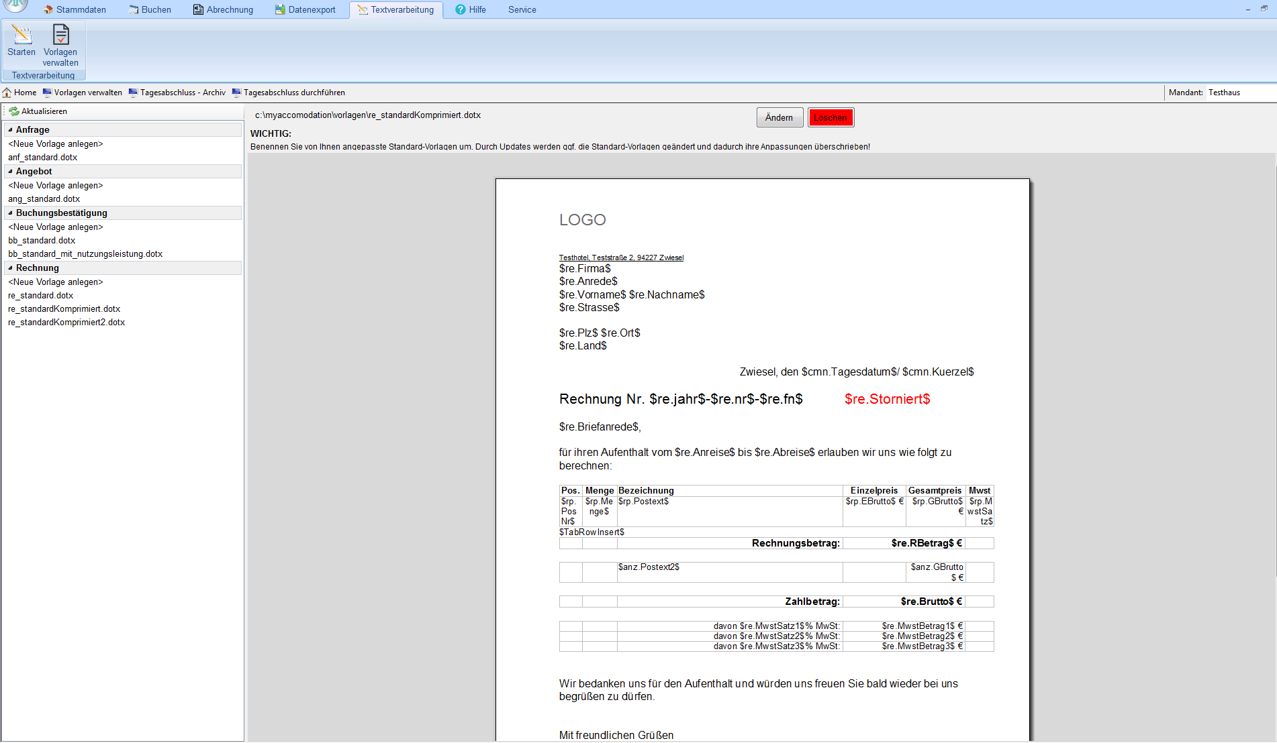
Task: Click the Aktualisieren refresh icon
Action: pos(14,111)
